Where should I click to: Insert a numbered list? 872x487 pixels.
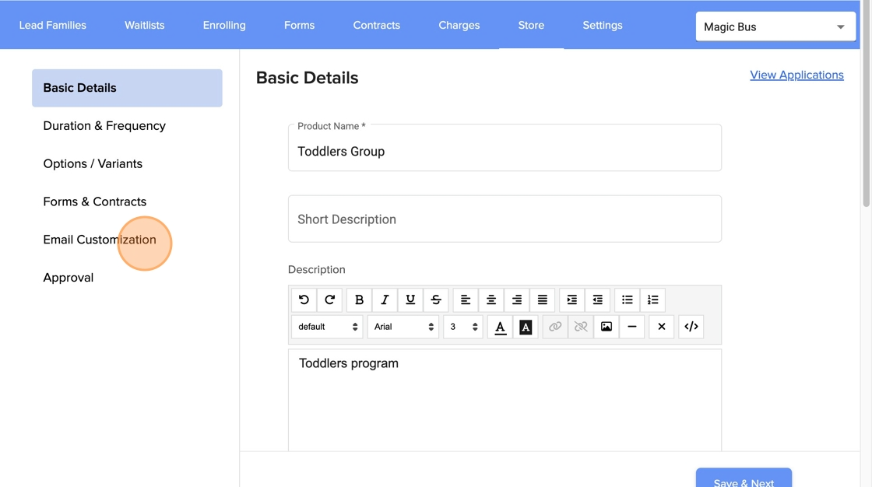click(x=653, y=300)
